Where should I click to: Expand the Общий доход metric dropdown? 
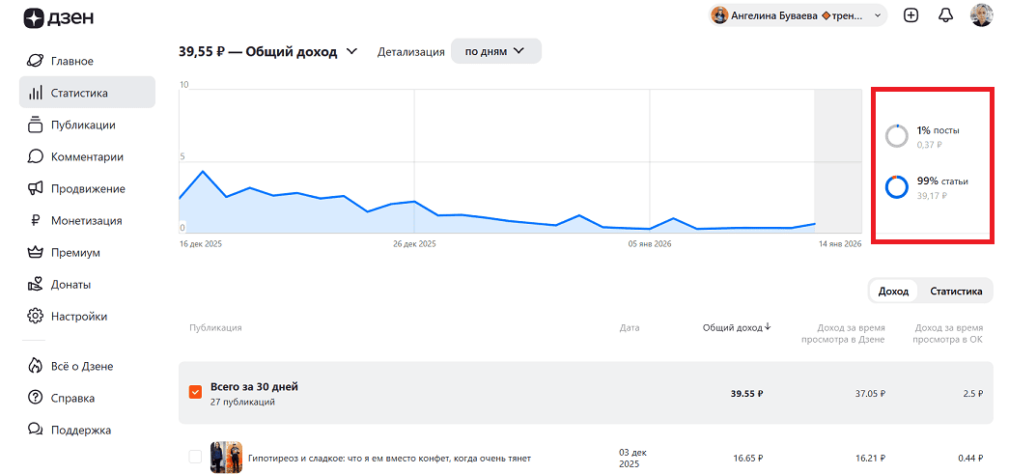coord(351,51)
